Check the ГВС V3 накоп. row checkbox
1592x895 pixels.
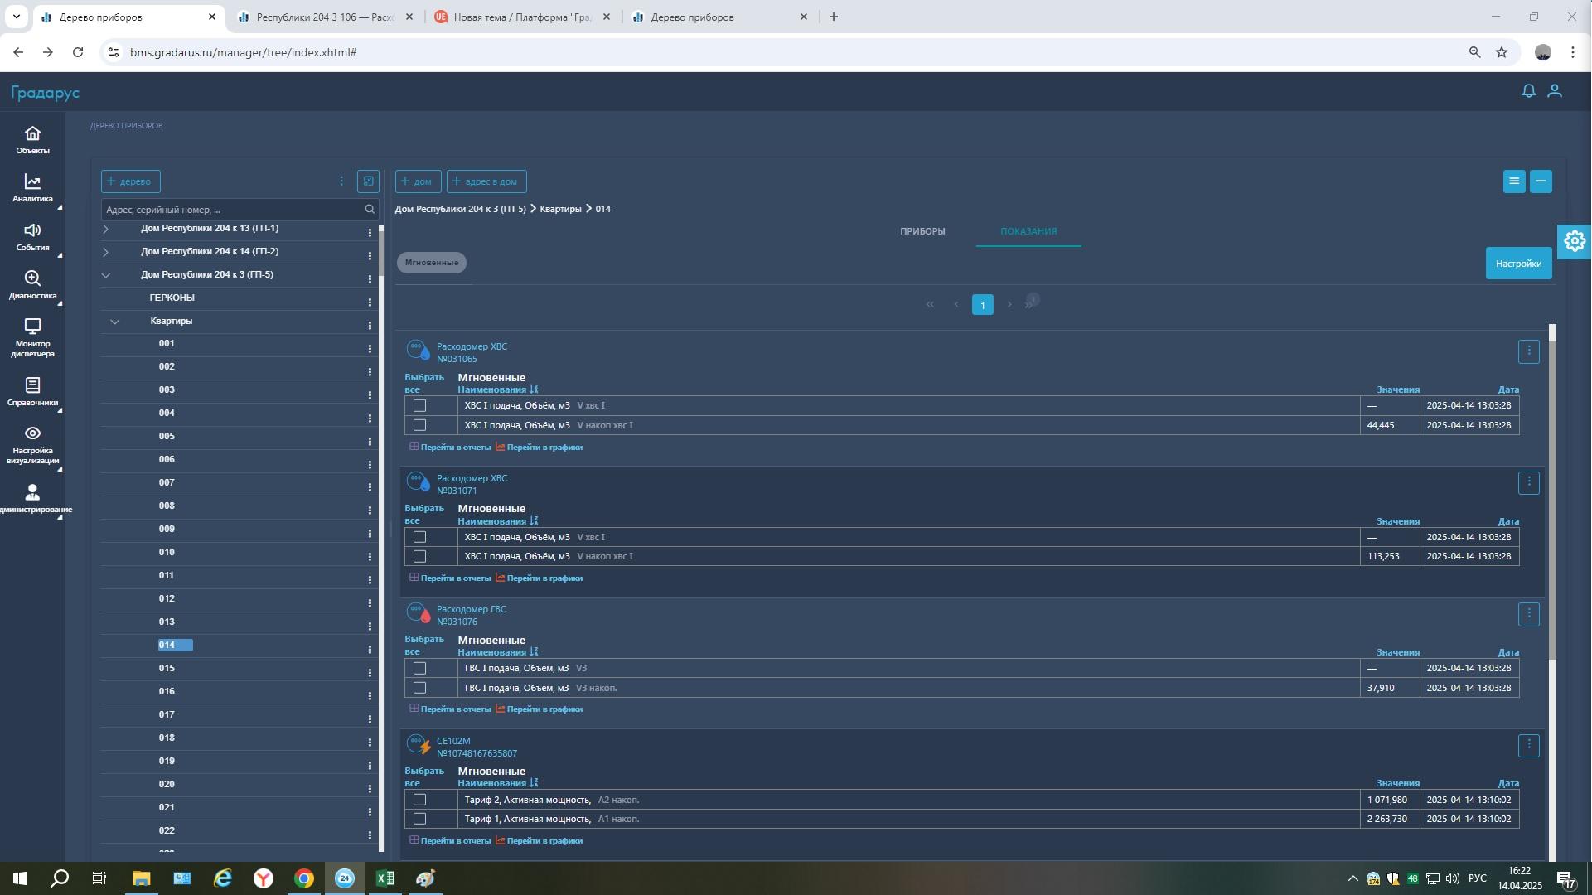click(419, 688)
